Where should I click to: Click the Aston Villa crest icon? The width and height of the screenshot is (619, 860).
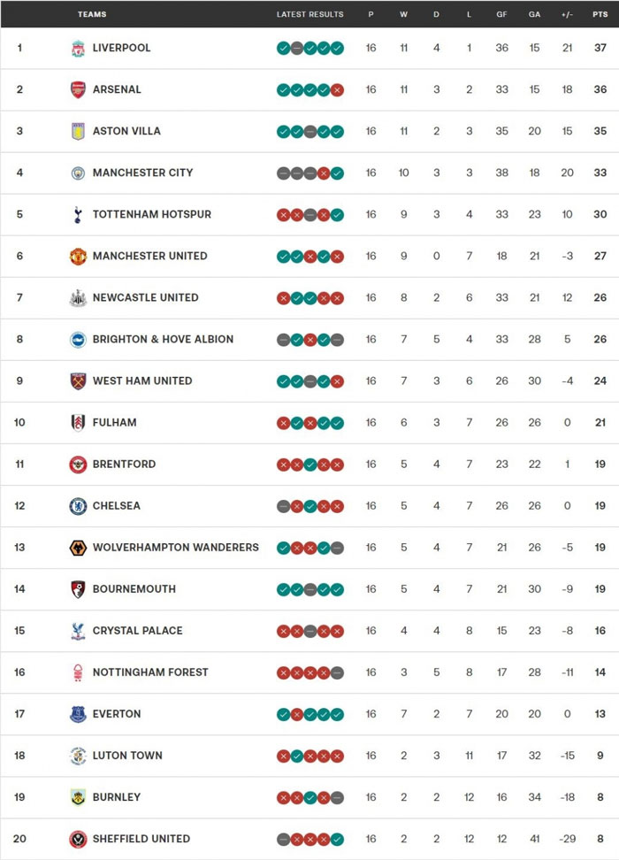[79, 131]
